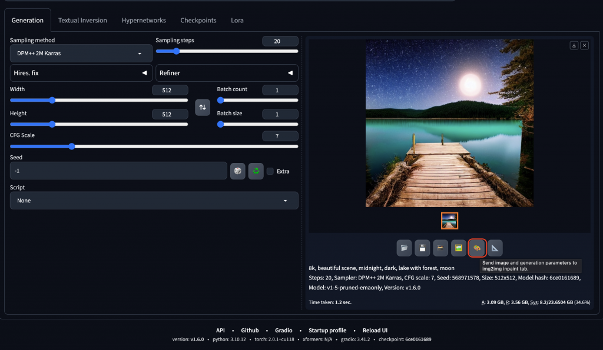Click the Seed input field
The height and width of the screenshot is (350, 603).
[118, 171]
